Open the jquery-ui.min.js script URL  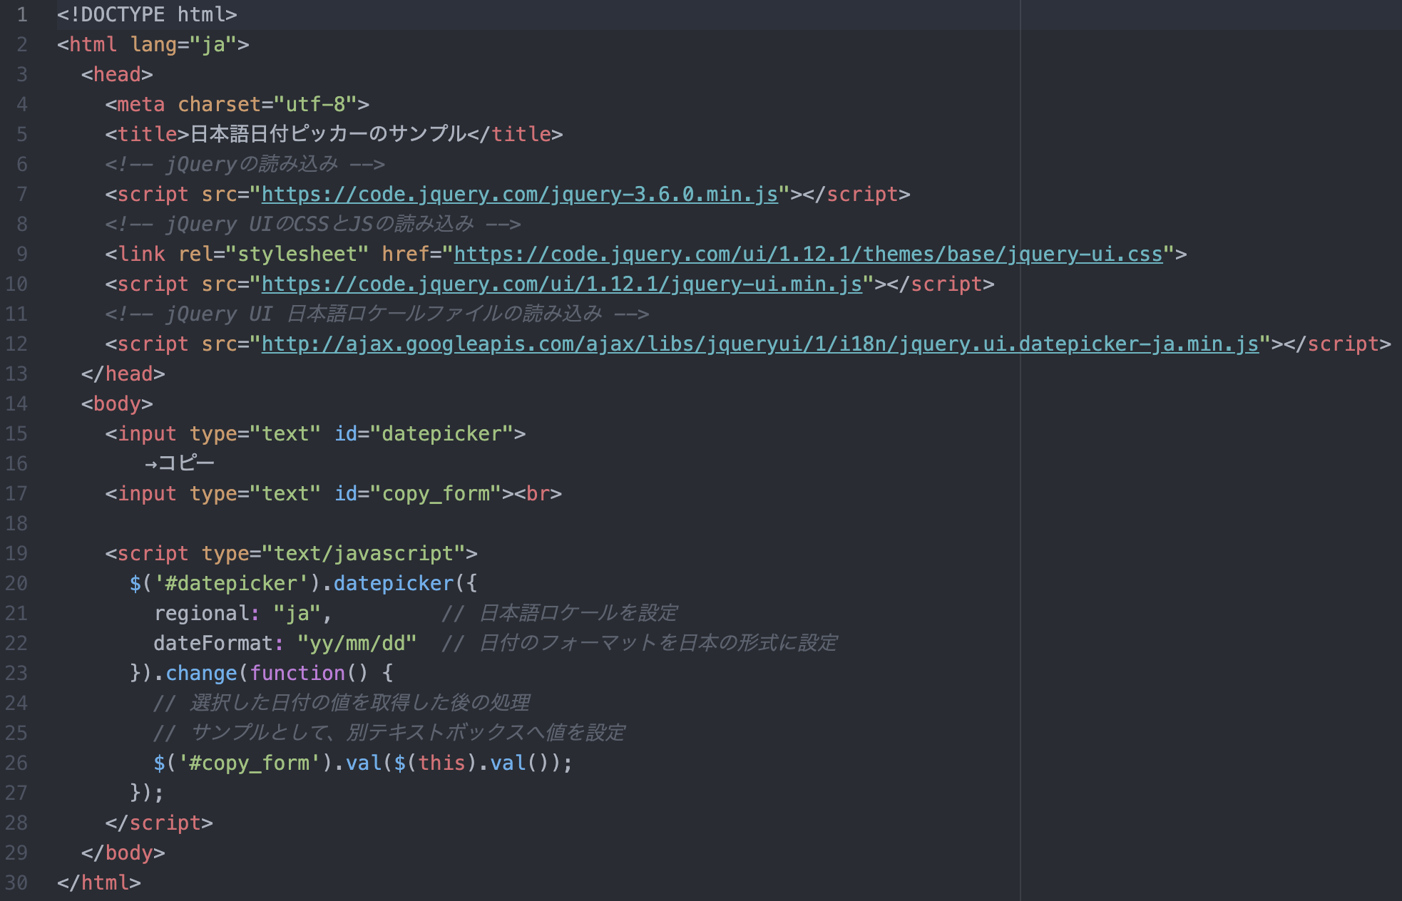coord(562,284)
